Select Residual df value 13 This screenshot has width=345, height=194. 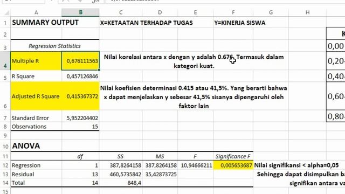click(x=80, y=174)
